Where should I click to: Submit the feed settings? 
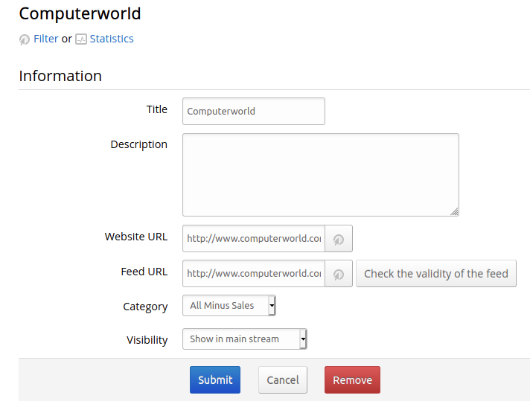click(215, 380)
